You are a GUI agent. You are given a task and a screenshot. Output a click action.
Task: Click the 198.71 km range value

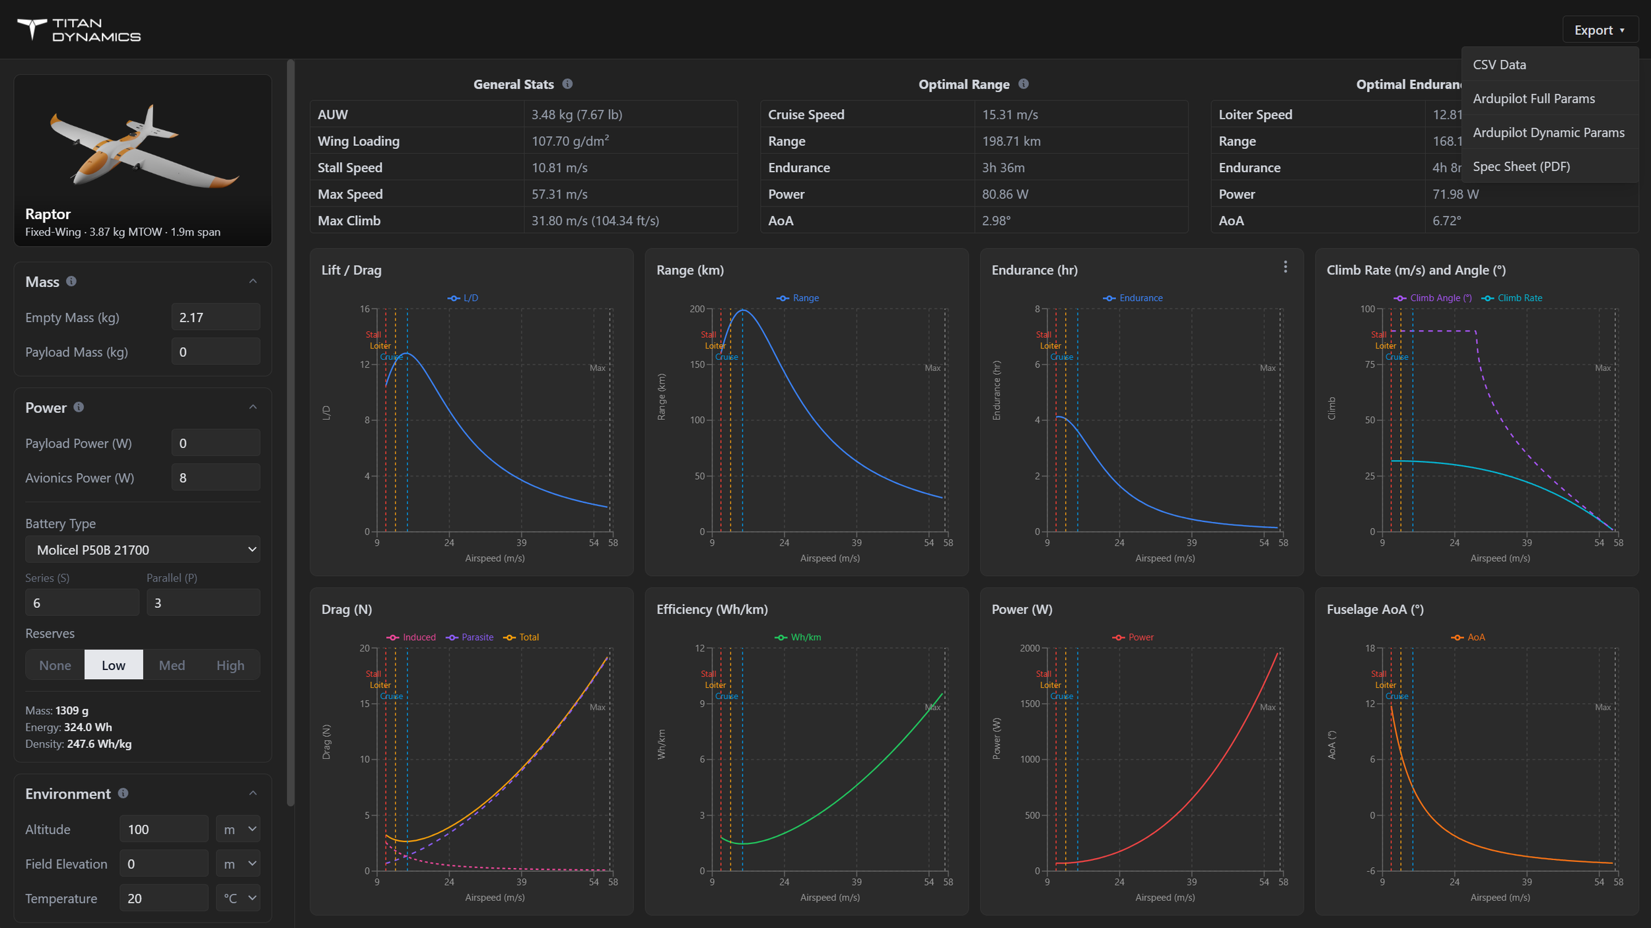click(1011, 141)
